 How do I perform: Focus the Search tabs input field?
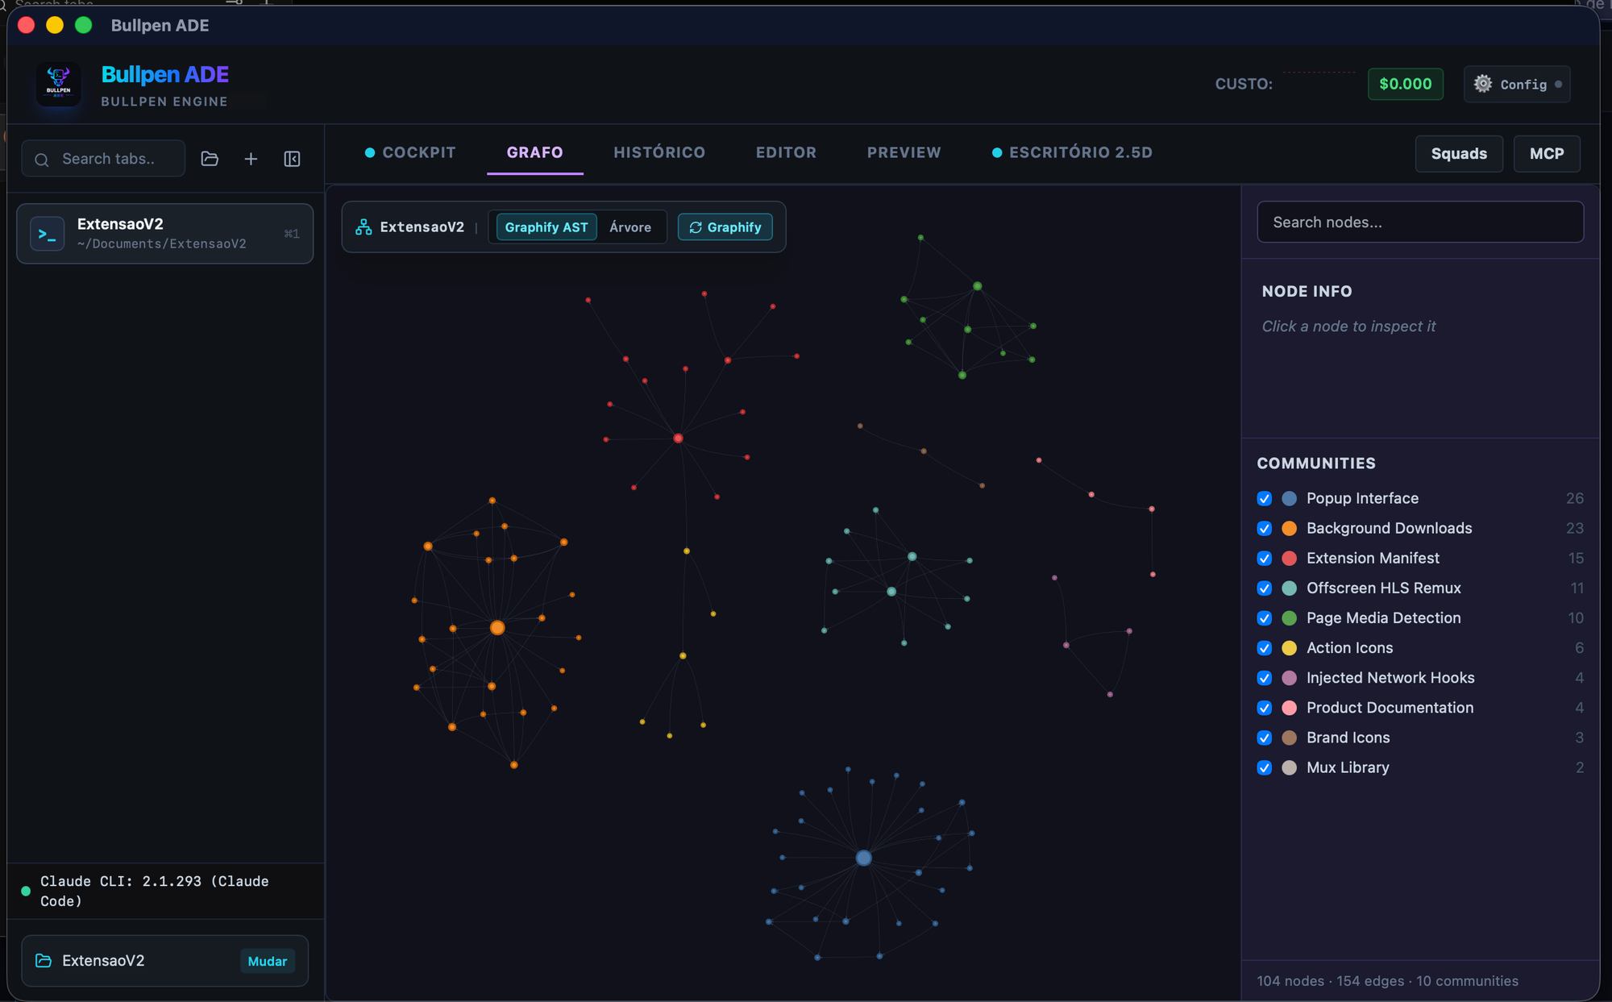pyautogui.click(x=103, y=159)
